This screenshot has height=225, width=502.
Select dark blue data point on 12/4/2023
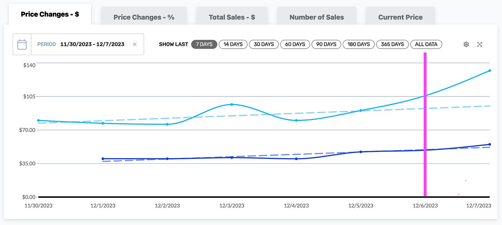296,159
